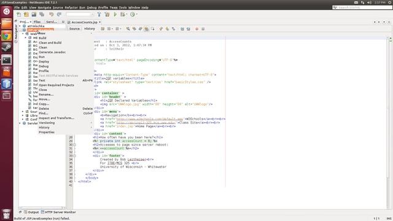This screenshot has height=221, width=393.
Task: Click the New File toolbar icon
Action: click(19, 14)
